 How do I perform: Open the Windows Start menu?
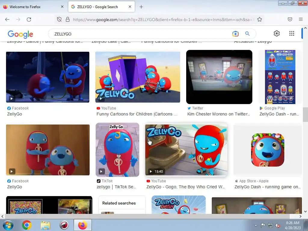[x=8, y=225]
